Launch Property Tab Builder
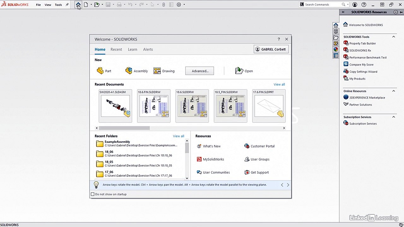 (359, 44)
